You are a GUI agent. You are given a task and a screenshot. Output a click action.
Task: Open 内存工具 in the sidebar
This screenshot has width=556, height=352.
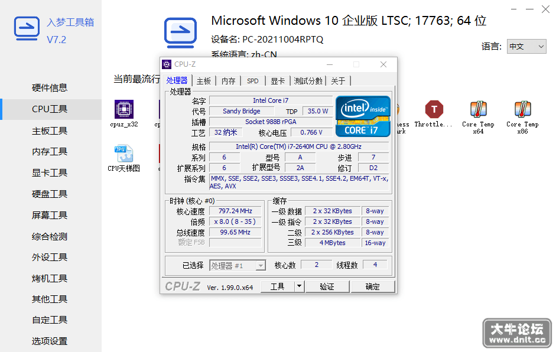coord(50,152)
